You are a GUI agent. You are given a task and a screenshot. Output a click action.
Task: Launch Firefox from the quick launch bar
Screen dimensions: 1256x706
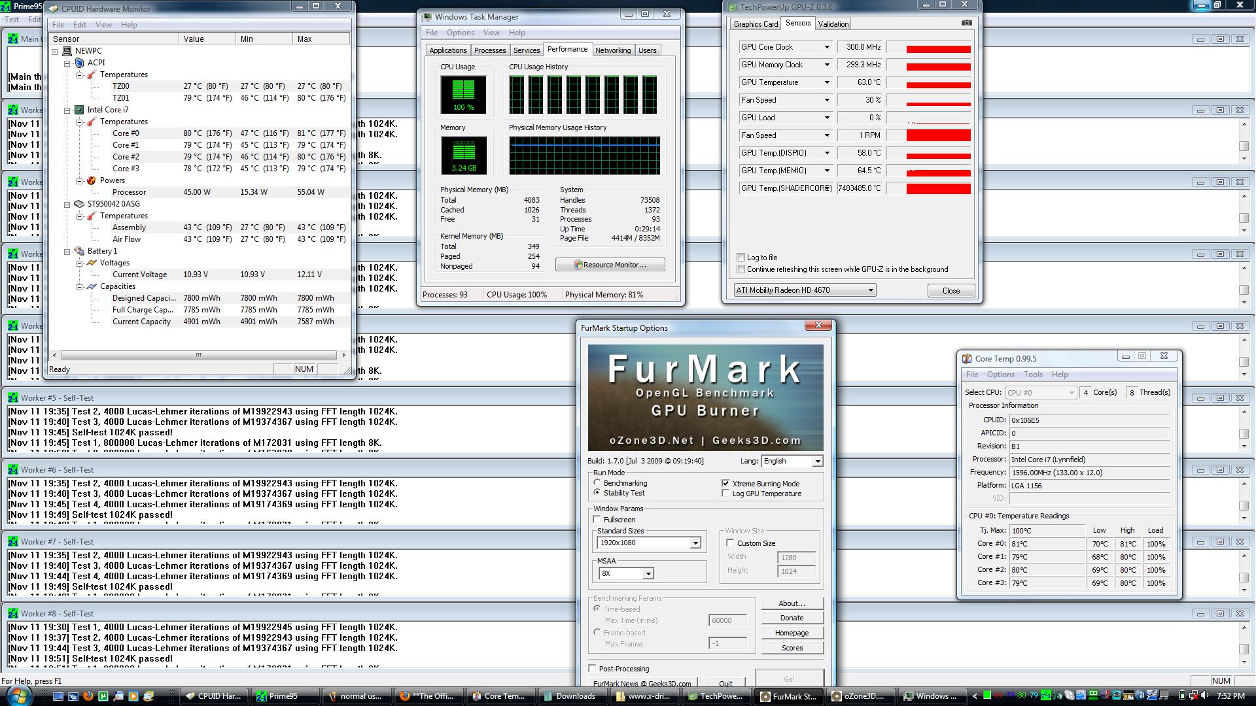[88, 696]
